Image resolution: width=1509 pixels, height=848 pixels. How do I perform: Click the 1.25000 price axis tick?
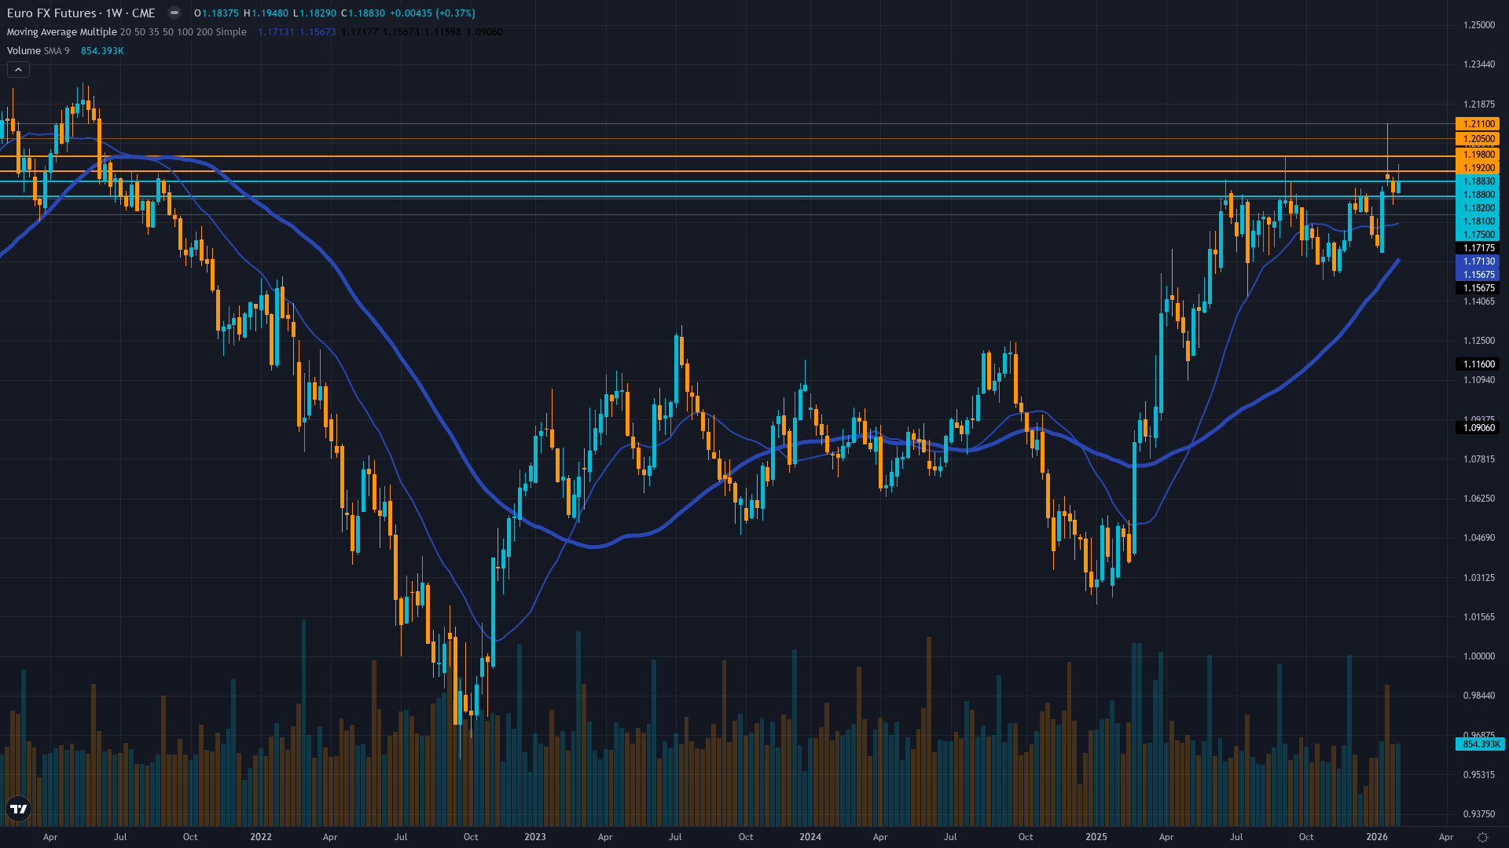pos(1479,25)
